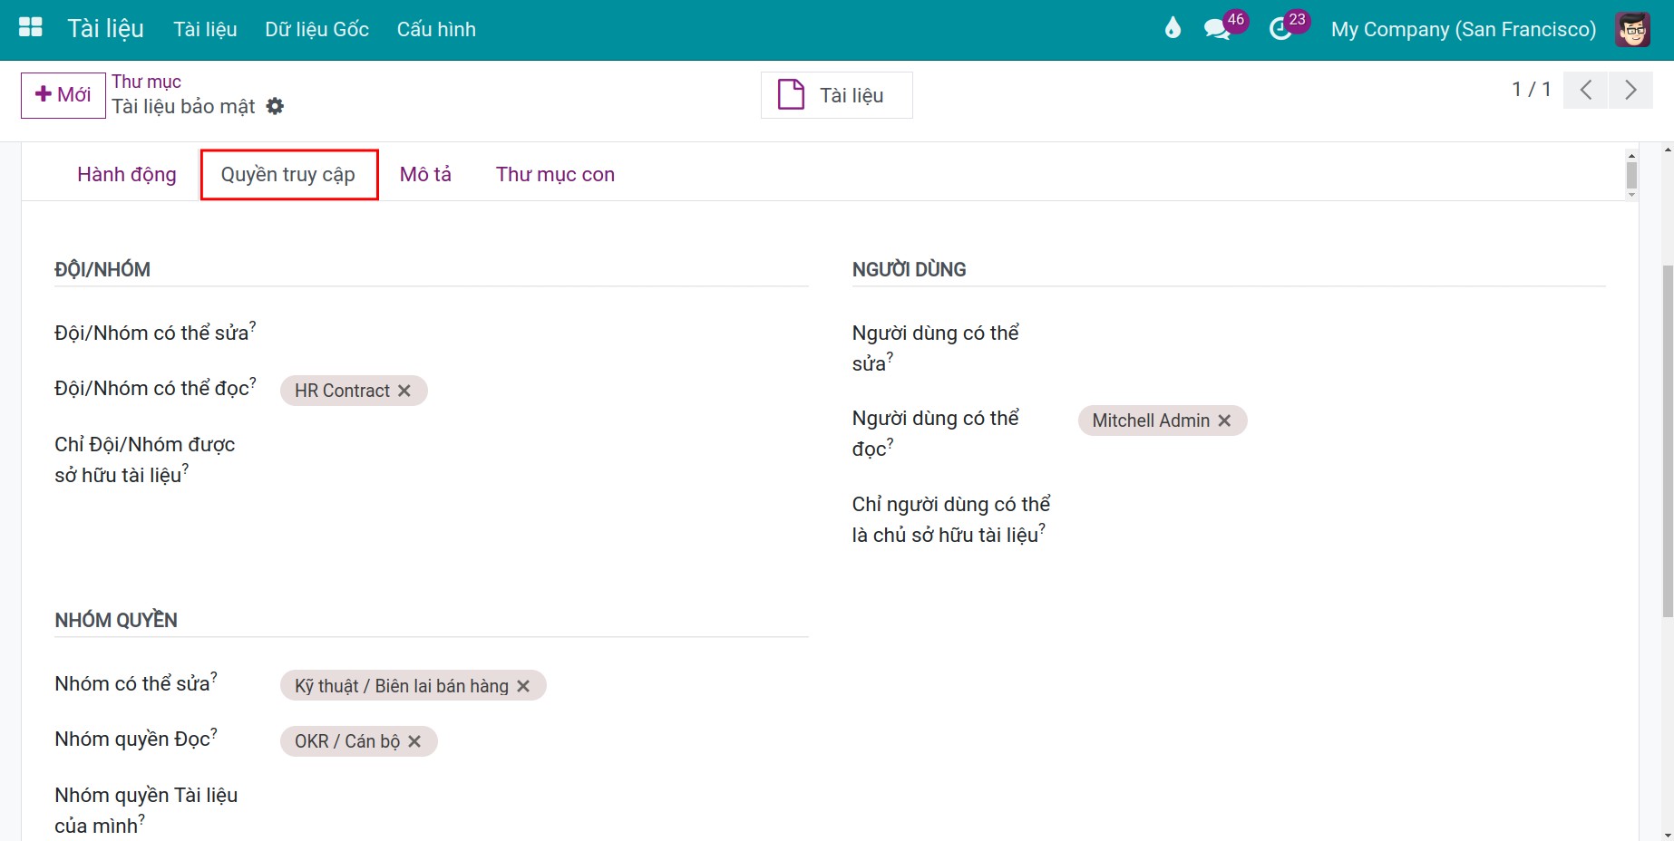Image resolution: width=1674 pixels, height=841 pixels.
Task: Open Dữ liệu Gốc menu
Action: 316,29
